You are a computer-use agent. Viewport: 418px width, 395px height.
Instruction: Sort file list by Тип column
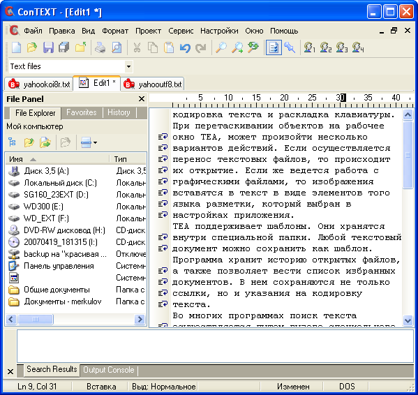pos(128,159)
